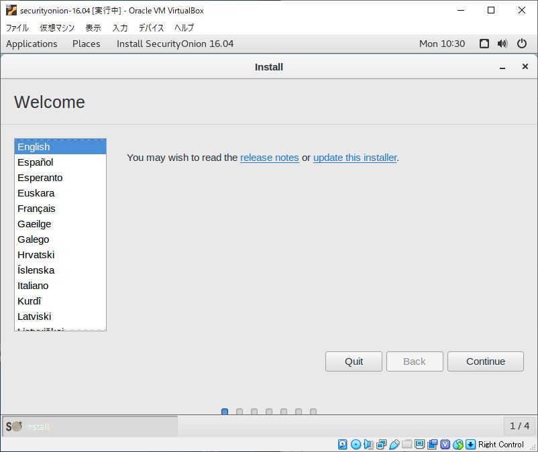Open the ファイル menu
Viewport: 538px width, 452px height.
pyautogui.click(x=17, y=27)
